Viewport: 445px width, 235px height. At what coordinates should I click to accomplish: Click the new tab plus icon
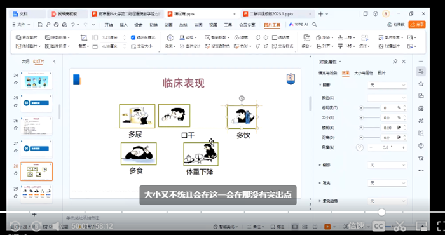tap(320, 14)
